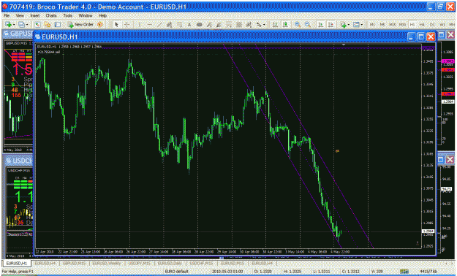
Task: Click the EURUSD chart price scale
Action: click(428, 145)
